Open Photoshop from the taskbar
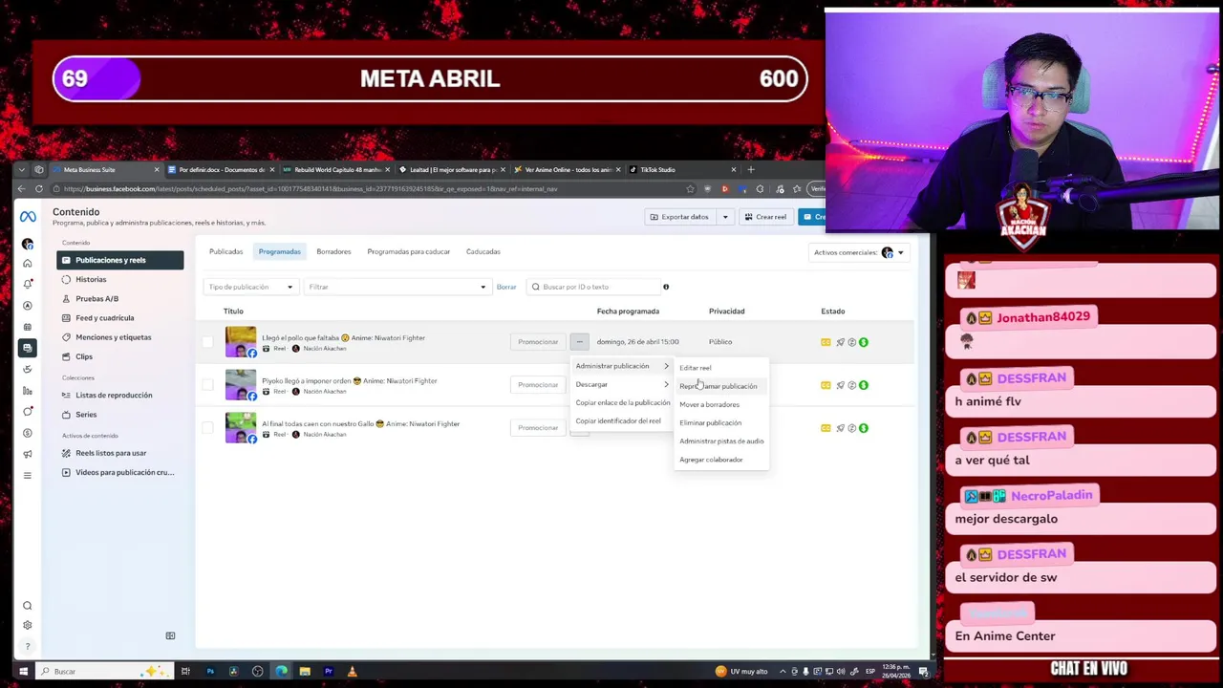Image resolution: width=1223 pixels, height=688 pixels. point(210,671)
